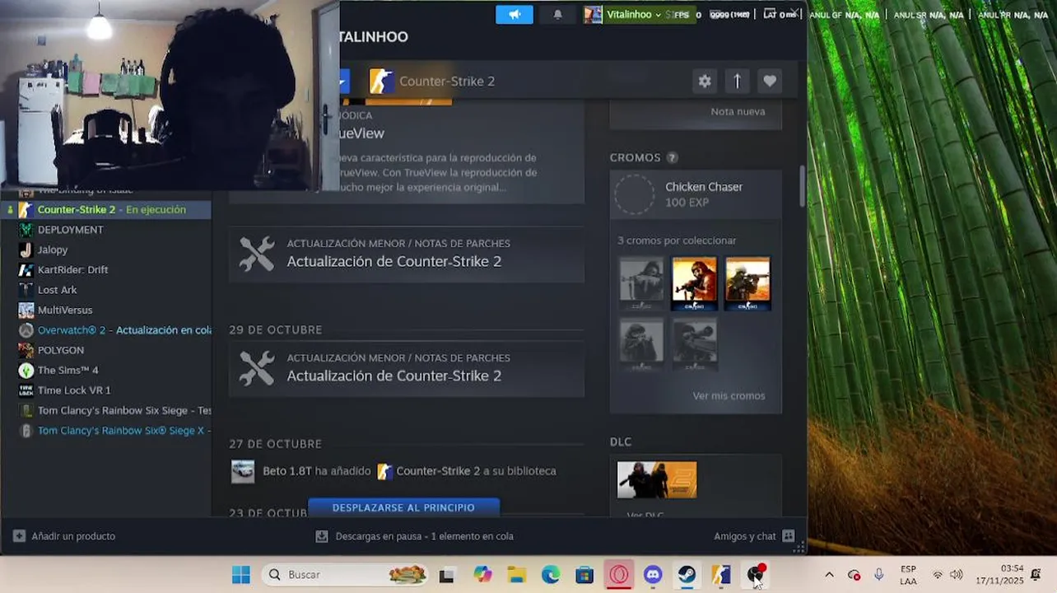This screenshot has height=593, width=1057.
Task: Click Añadir un producto plus icon
Action: coord(19,536)
